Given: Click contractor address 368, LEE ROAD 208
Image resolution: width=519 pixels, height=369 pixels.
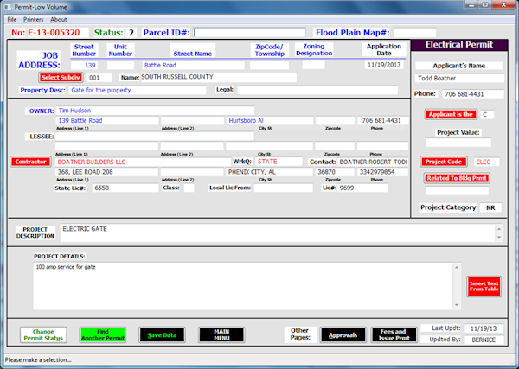Looking at the screenshot, I should 106,172.
